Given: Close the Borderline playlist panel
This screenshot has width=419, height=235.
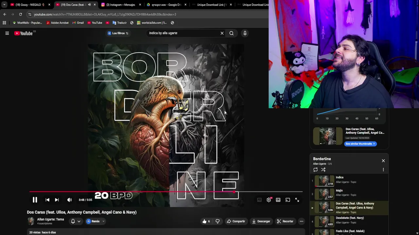Looking at the screenshot, I should (383, 161).
